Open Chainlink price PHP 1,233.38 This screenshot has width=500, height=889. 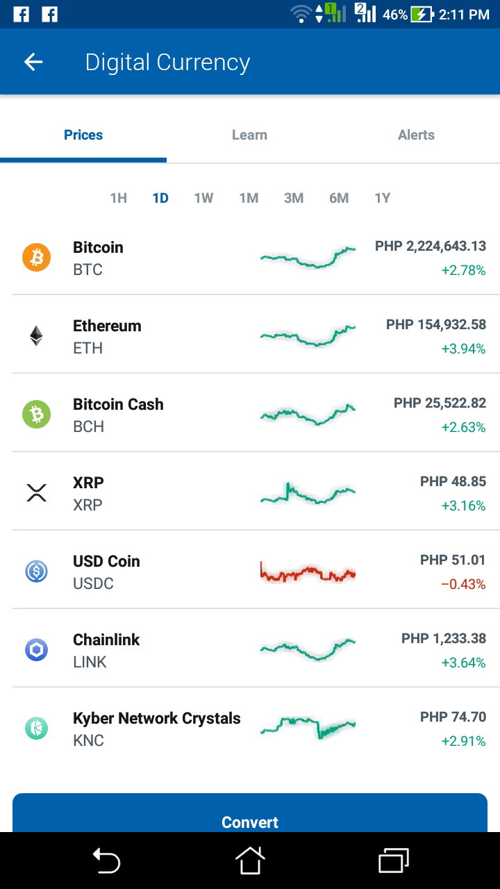pos(444,638)
